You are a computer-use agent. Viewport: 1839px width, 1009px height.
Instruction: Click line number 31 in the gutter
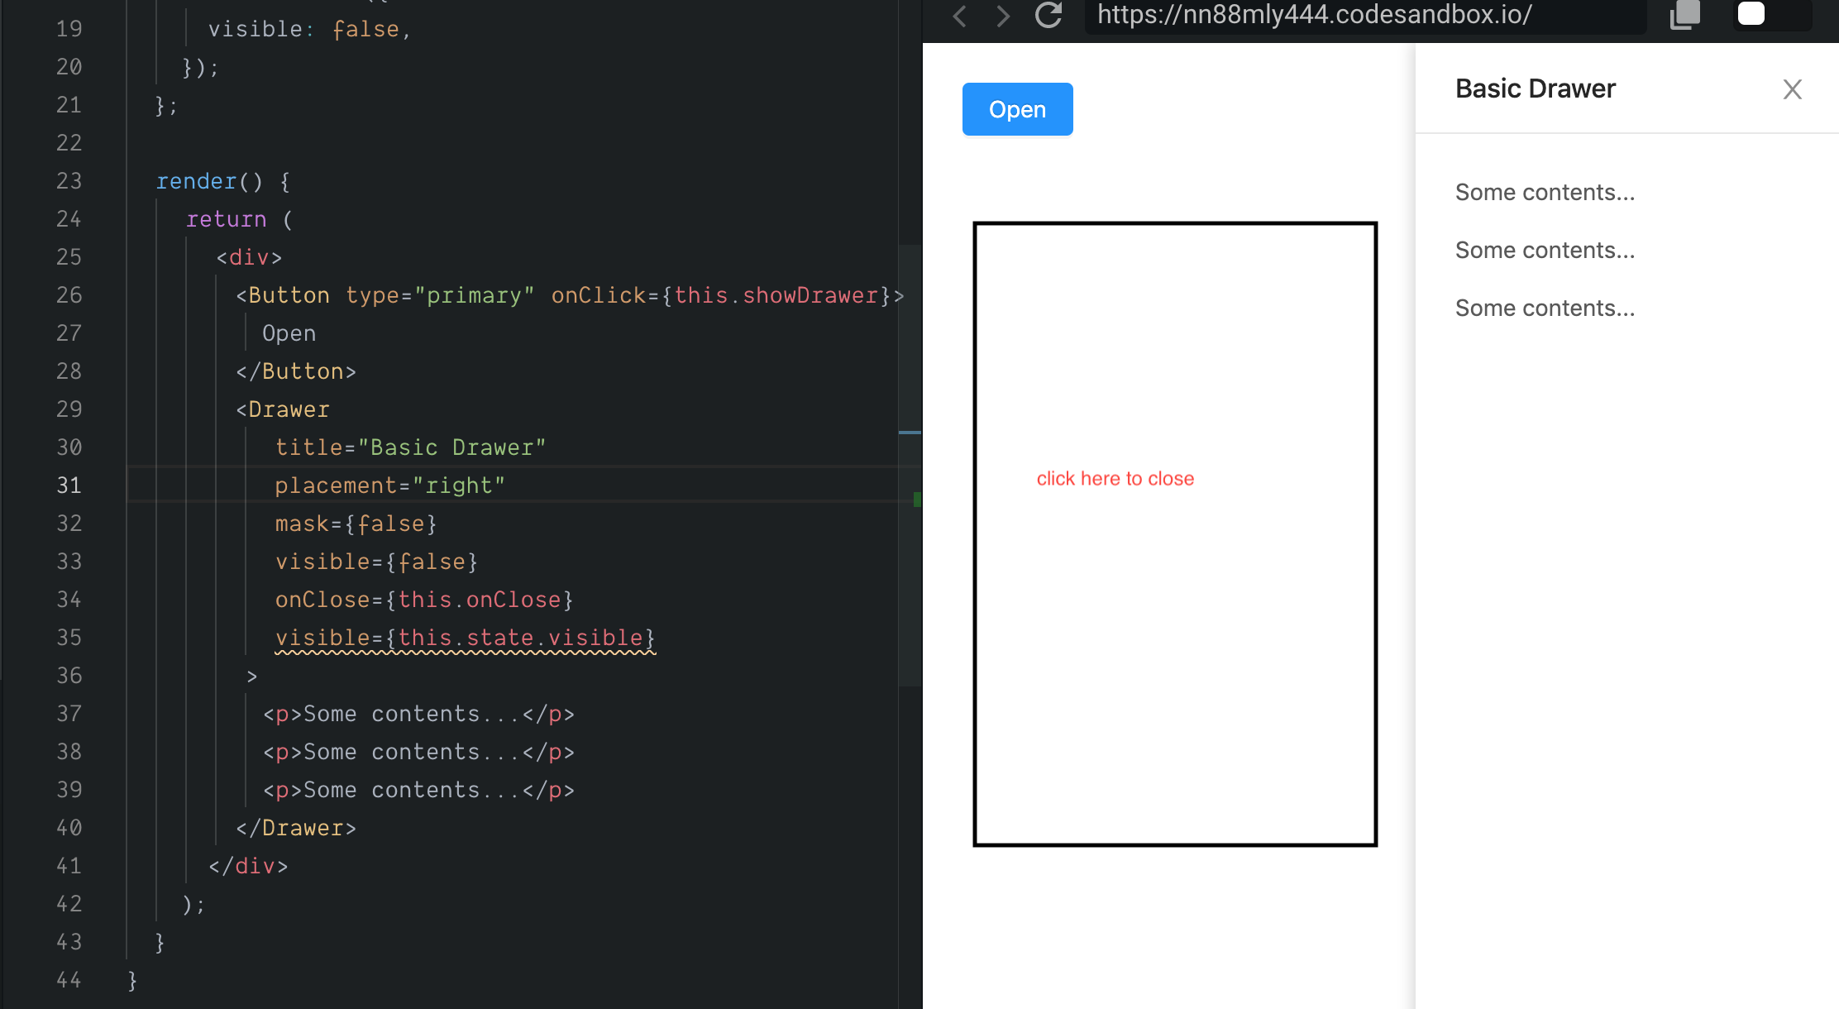tap(69, 485)
